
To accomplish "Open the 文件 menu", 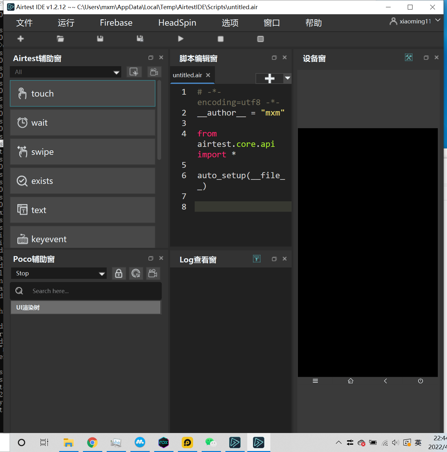I will click(24, 23).
